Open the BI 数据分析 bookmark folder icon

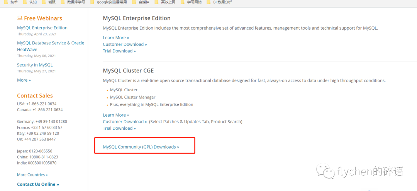(209, 2)
